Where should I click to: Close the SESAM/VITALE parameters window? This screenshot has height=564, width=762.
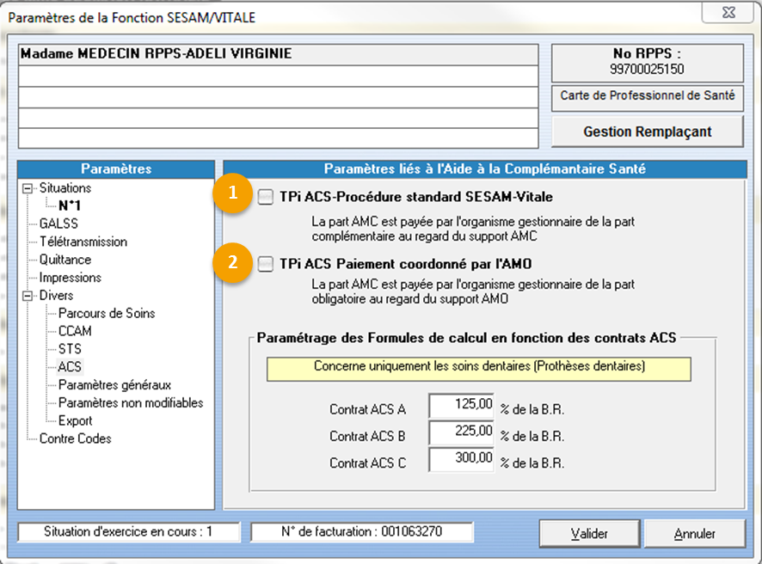[728, 13]
